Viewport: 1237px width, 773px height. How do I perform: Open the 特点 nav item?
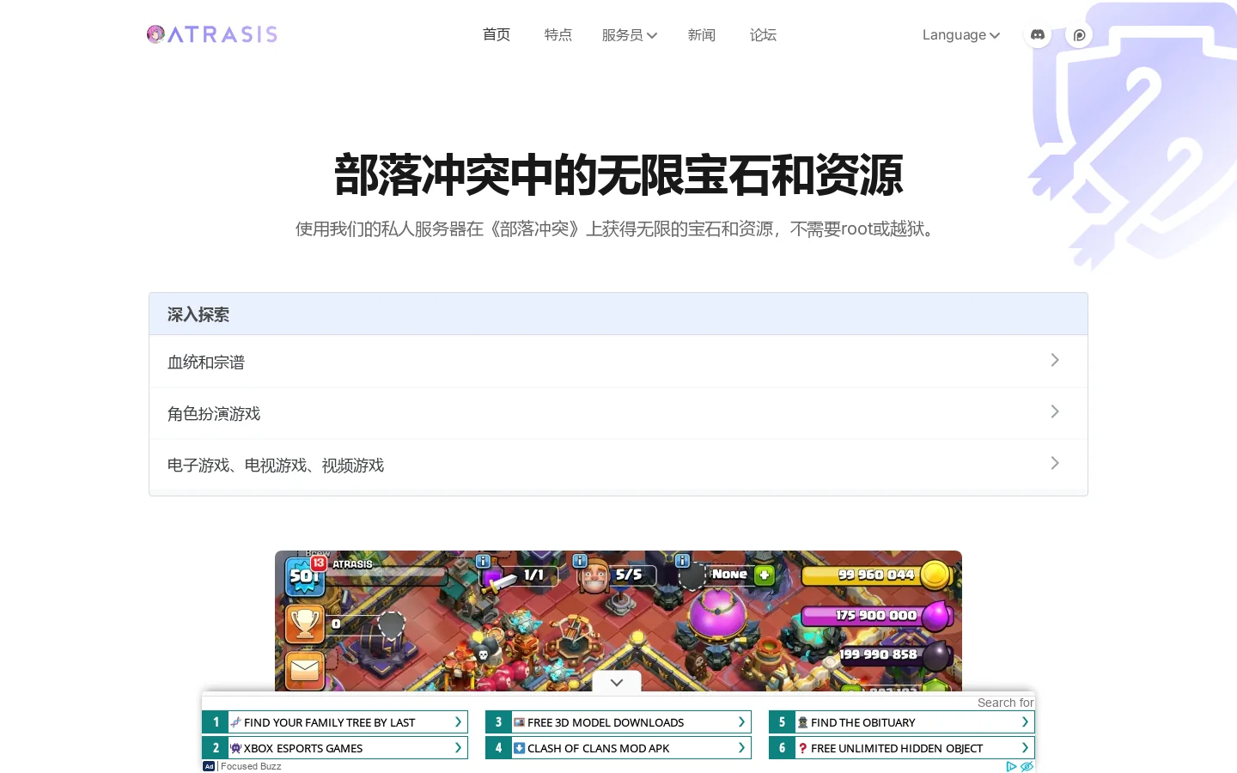coord(558,35)
